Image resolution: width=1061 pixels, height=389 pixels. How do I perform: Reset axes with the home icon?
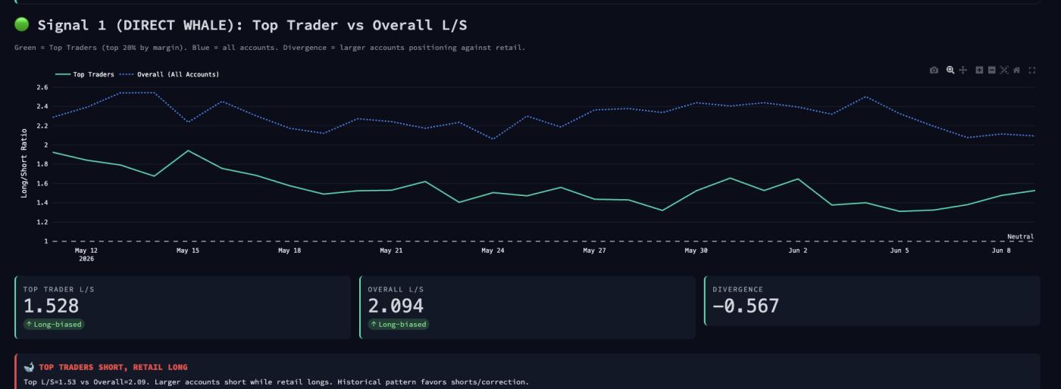coord(1016,70)
